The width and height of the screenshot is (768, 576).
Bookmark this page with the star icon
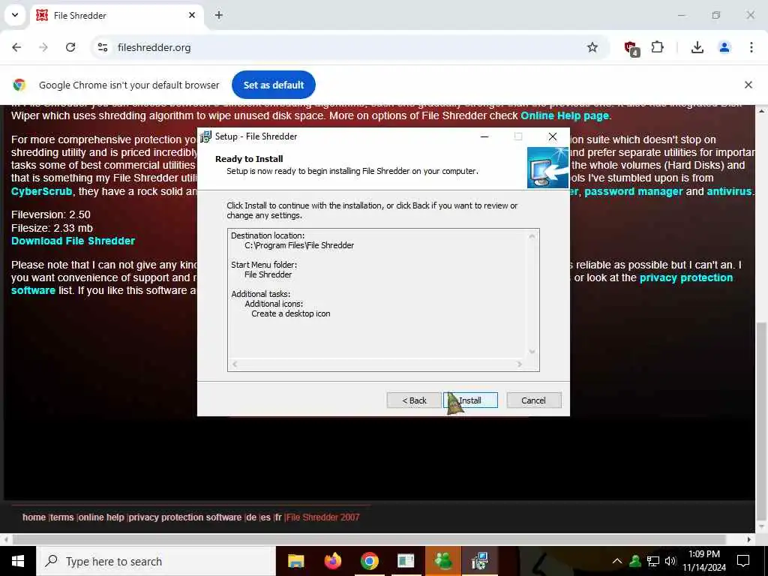click(592, 47)
